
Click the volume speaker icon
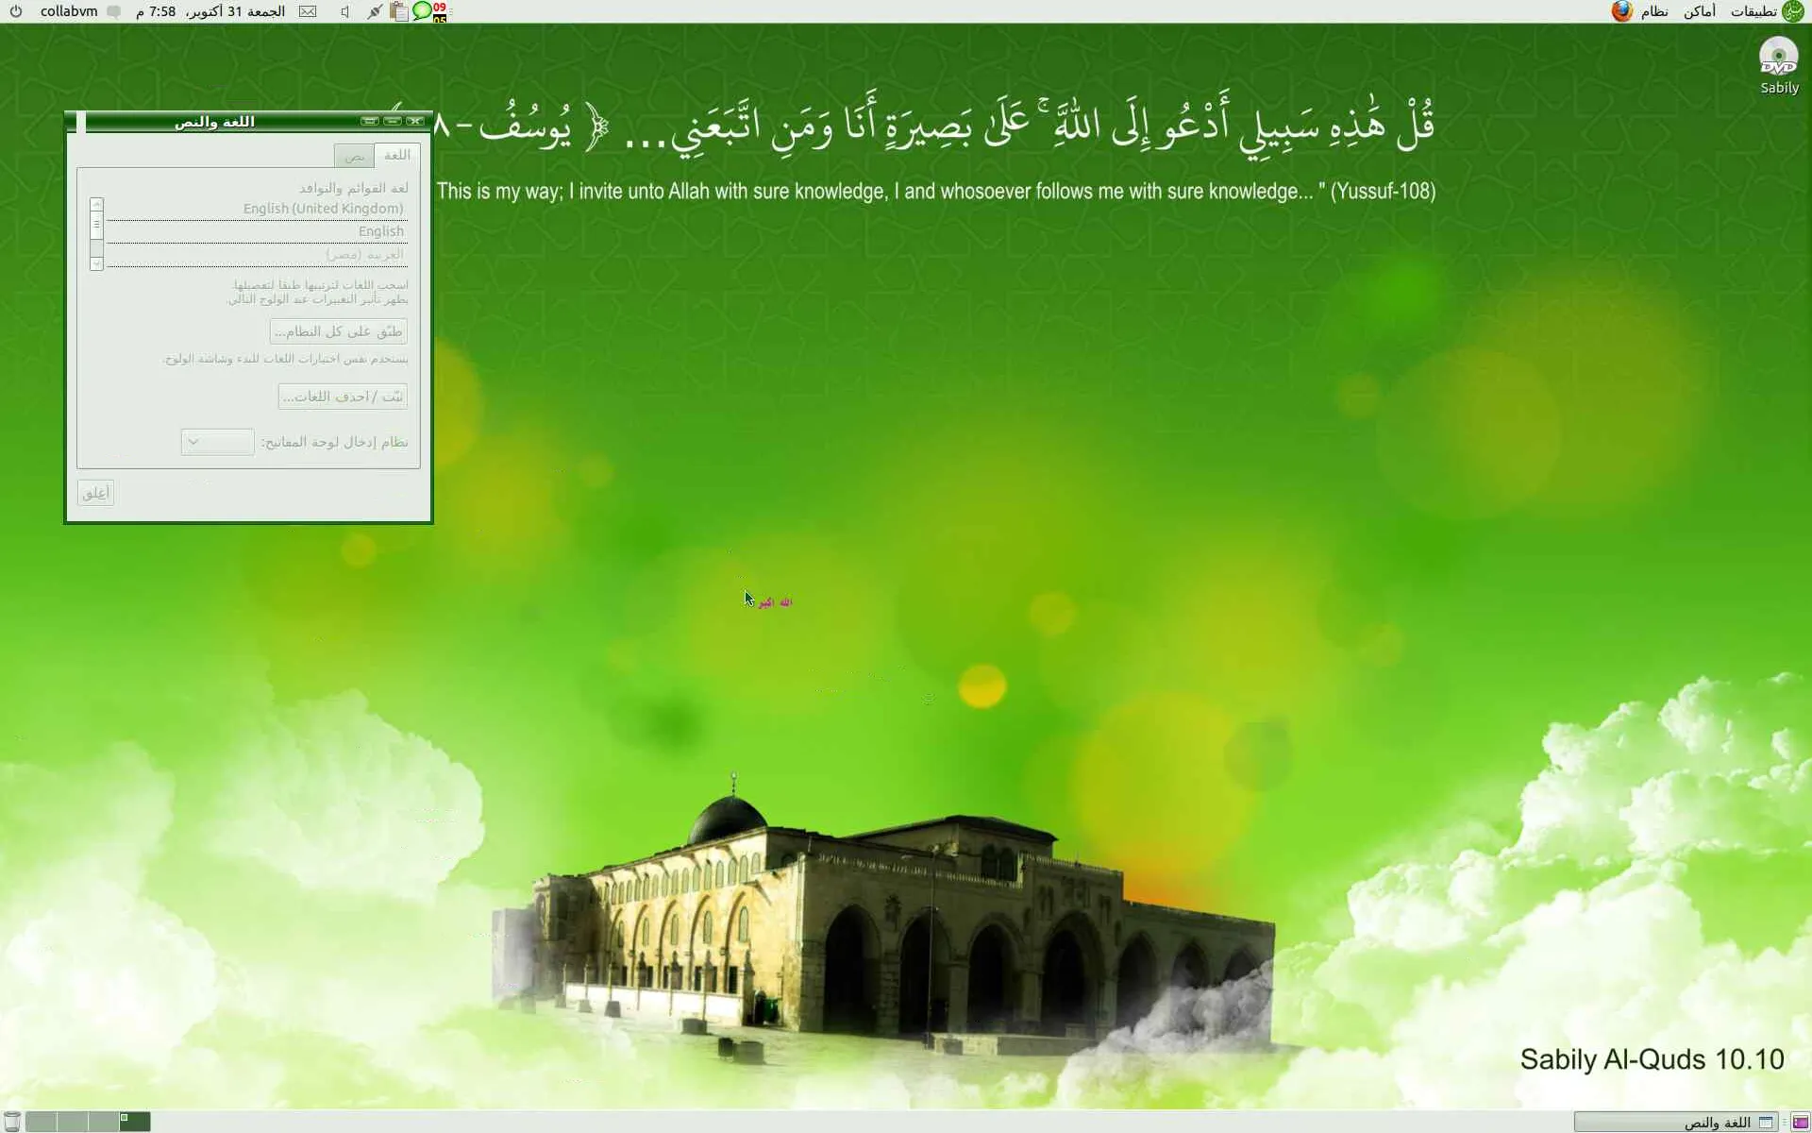tap(345, 11)
